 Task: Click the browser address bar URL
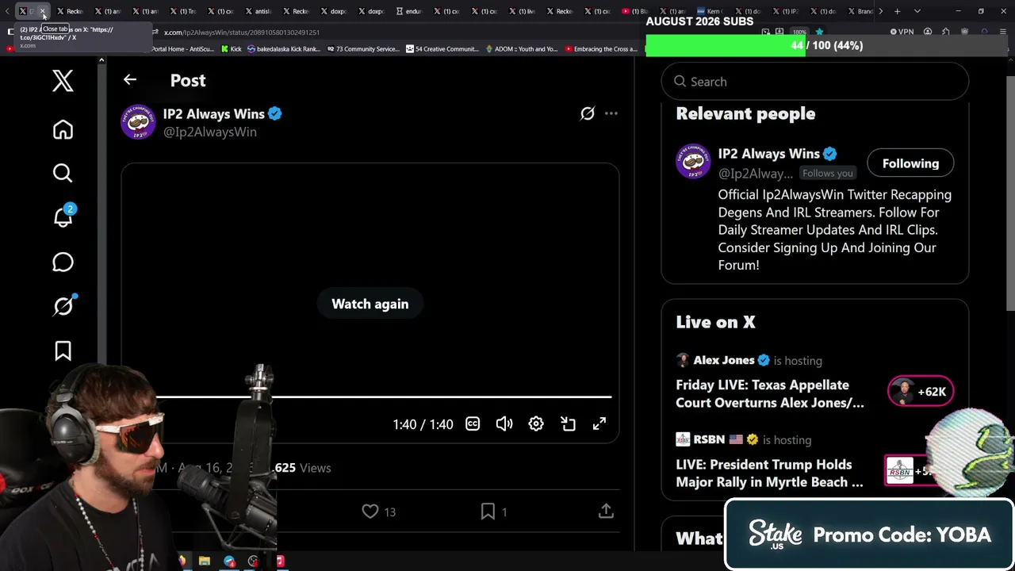click(x=242, y=33)
